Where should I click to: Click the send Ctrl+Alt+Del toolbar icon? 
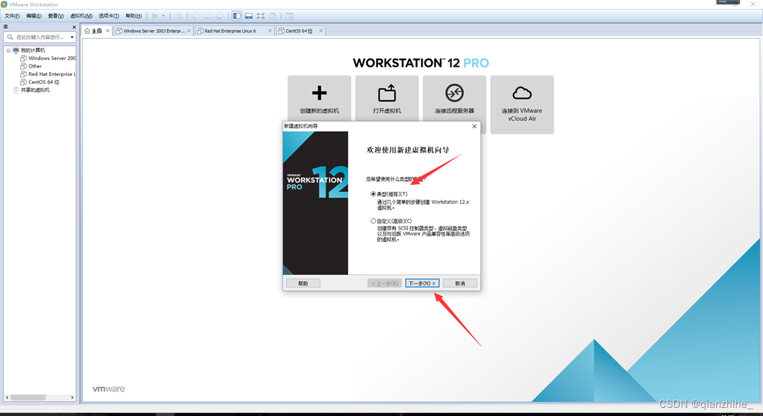click(x=178, y=16)
